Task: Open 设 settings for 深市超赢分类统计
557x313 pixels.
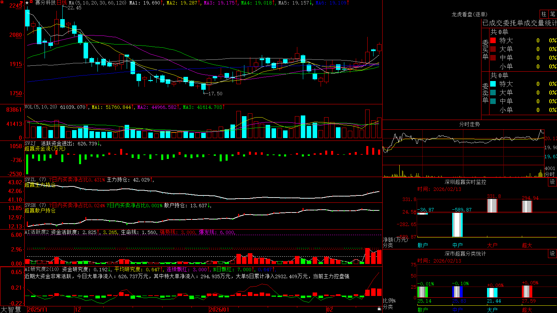Action: click(x=552, y=254)
